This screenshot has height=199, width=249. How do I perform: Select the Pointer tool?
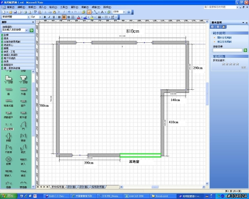click(x=89, y=12)
